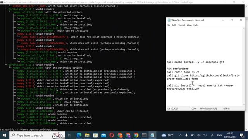The image size is (248, 139).
Task: Open the volume control tray icon
Action: coord(199,135)
